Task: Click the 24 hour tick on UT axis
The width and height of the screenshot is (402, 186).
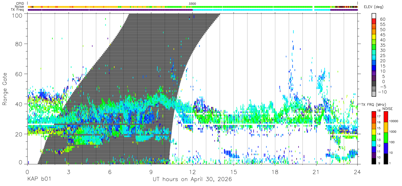Action: click(357, 172)
